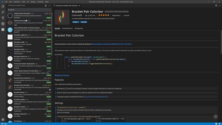Open the Disable dropdown button
Image resolution: width=222 pixels, height=125 pixels.
[x=76, y=22]
